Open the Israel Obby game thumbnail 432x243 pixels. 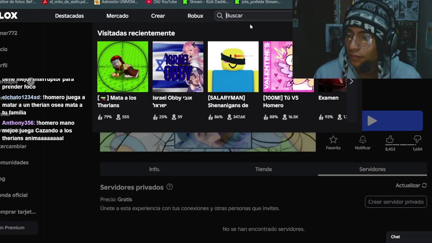click(x=178, y=66)
